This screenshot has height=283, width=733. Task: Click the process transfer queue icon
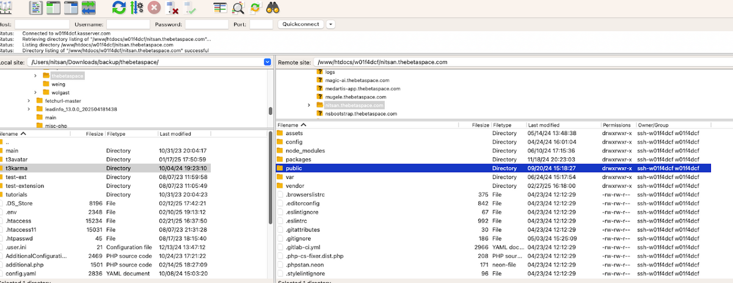pyautogui.click(x=136, y=8)
